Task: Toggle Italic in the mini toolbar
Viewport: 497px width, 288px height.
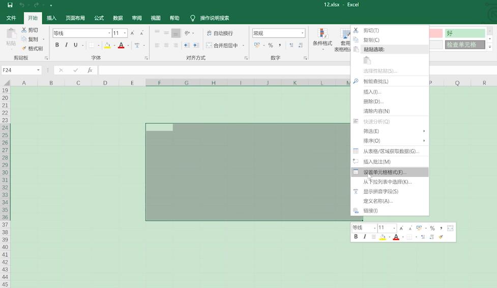Action: point(365,236)
